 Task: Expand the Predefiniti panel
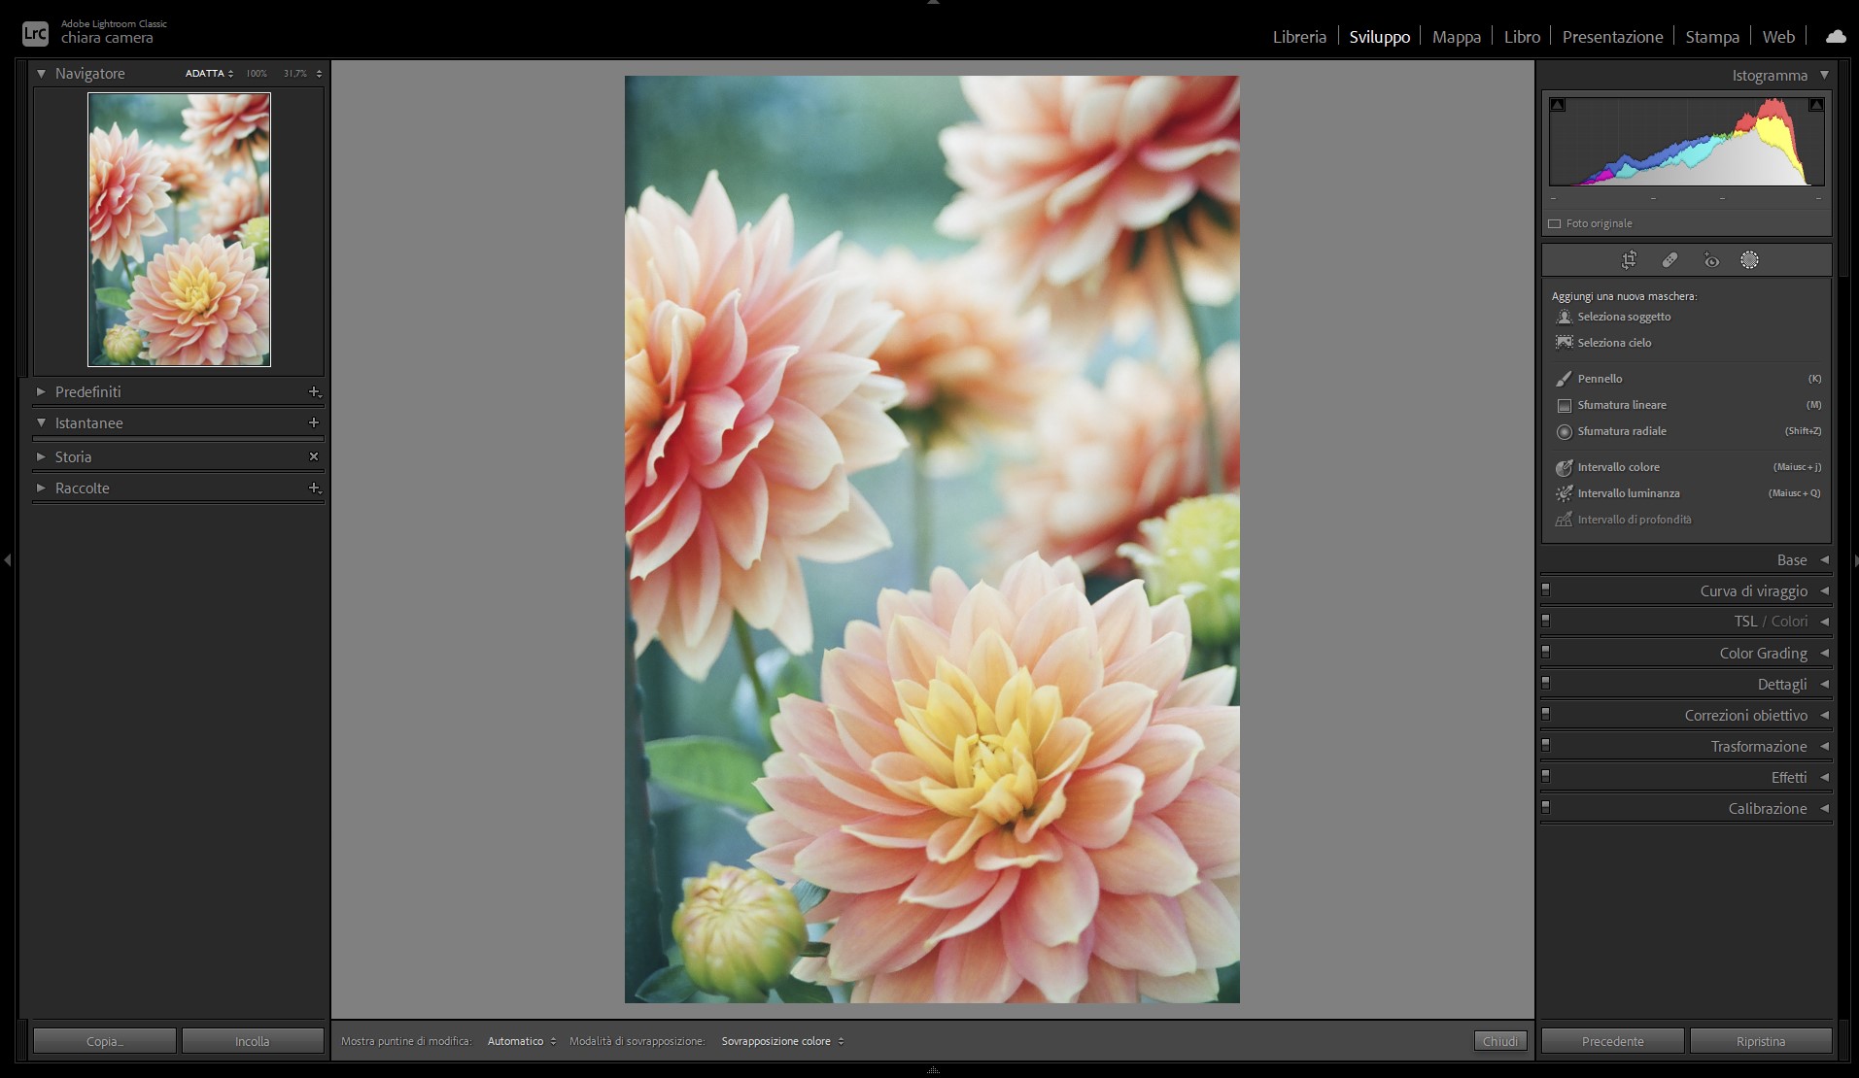tap(41, 392)
